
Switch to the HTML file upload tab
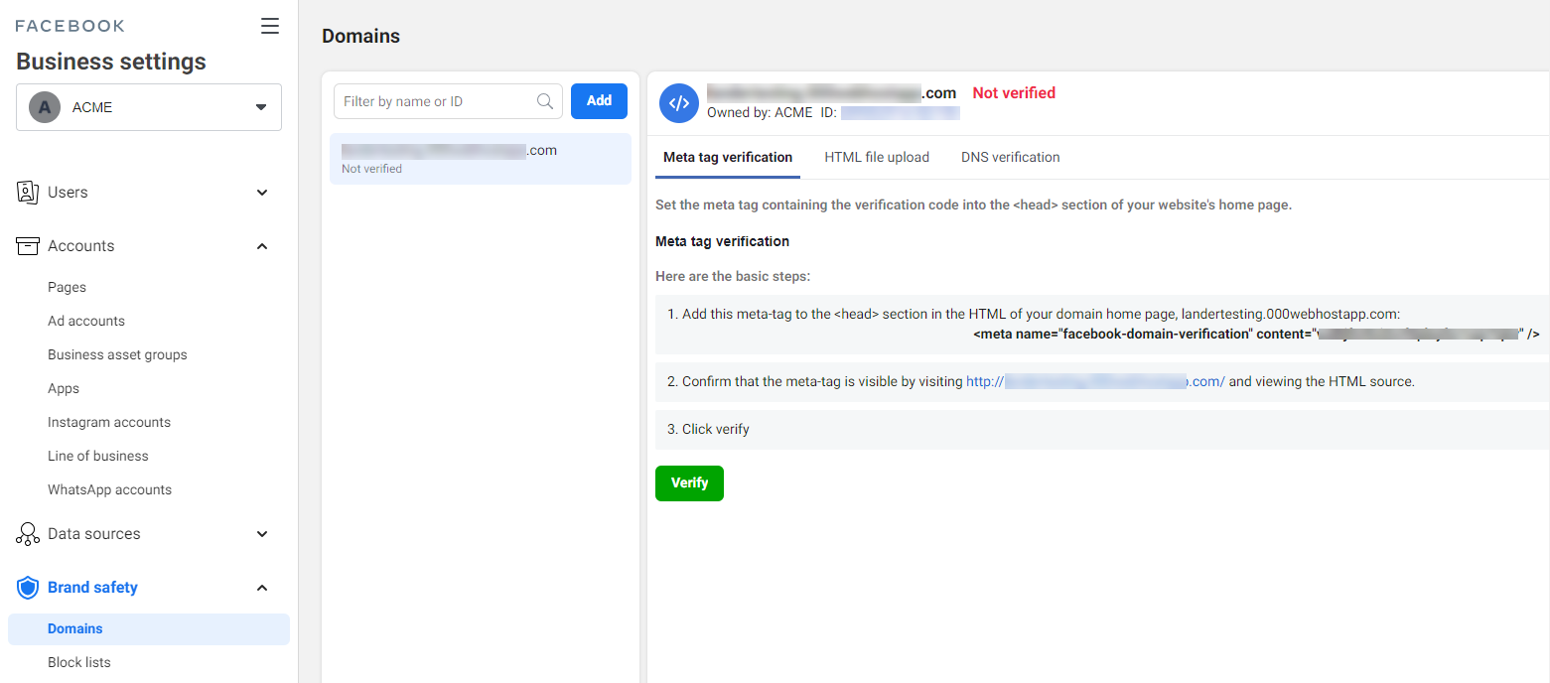[877, 157]
